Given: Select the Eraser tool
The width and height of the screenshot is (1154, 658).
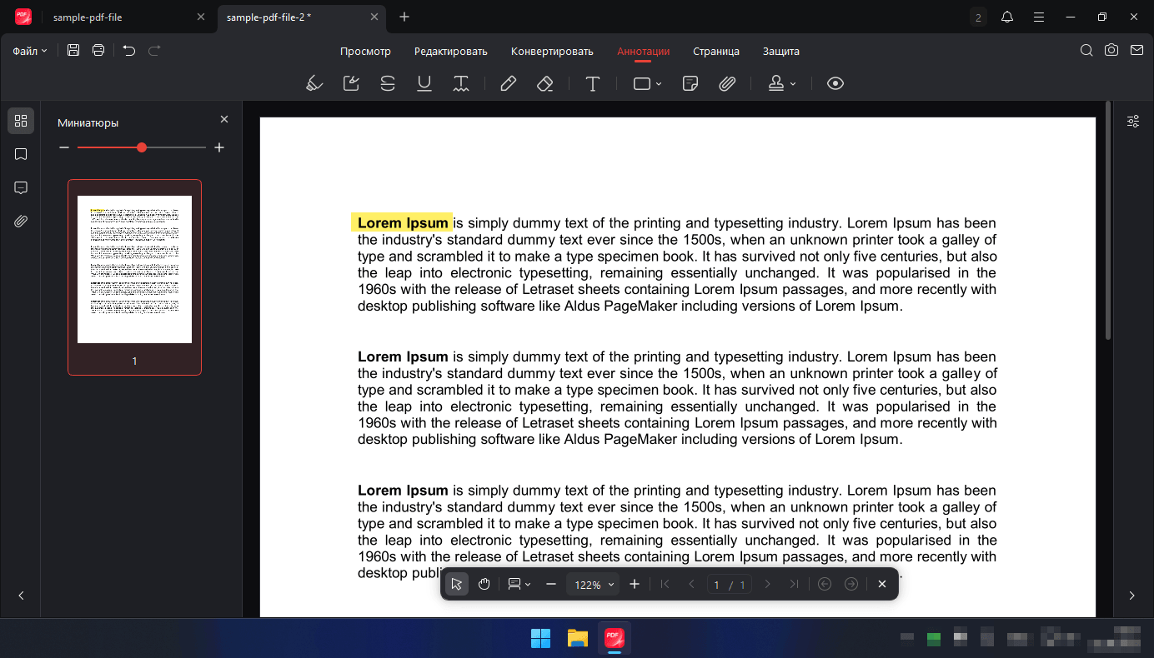Looking at the screenshot, I should click(544, 83).
